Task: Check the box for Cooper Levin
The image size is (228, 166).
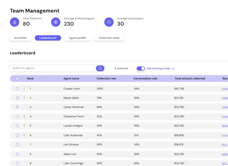Action: pos(17,89)
